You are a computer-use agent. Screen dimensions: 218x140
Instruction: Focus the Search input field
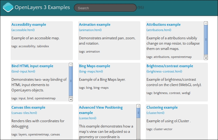tap(105, 8)
